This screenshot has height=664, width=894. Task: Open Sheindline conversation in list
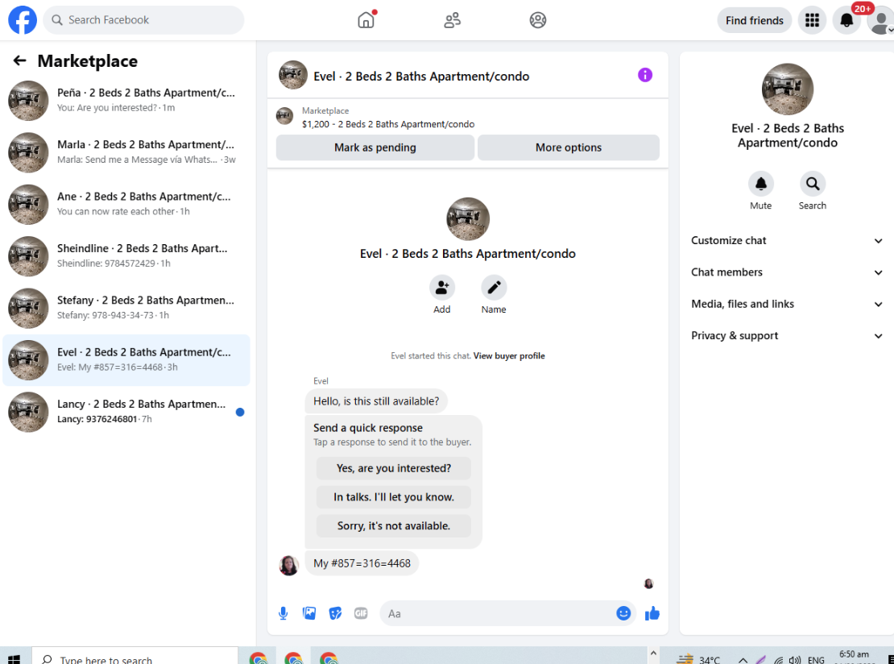(126, 256)
